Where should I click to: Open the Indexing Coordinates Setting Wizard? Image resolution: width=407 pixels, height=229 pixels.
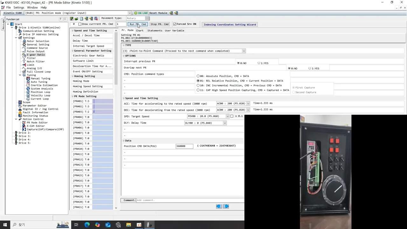pos(230,24)
